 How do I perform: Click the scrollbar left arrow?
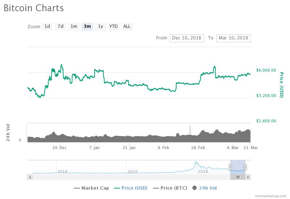coord(30,177)
